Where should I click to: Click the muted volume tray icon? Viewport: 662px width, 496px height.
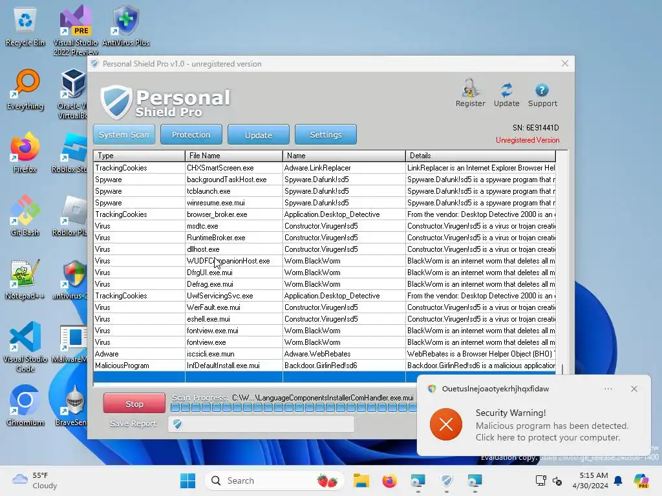click(557, 480)
